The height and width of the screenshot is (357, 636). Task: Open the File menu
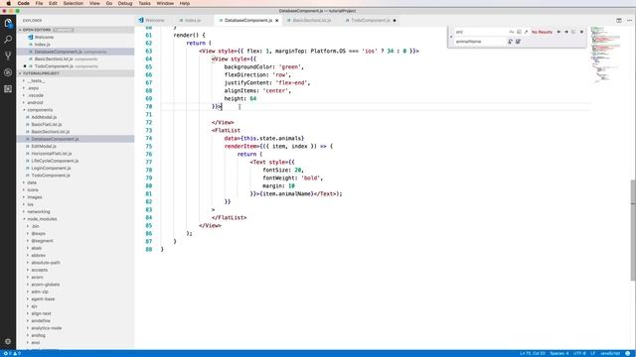pyautogui.click(x=39, y=3)
